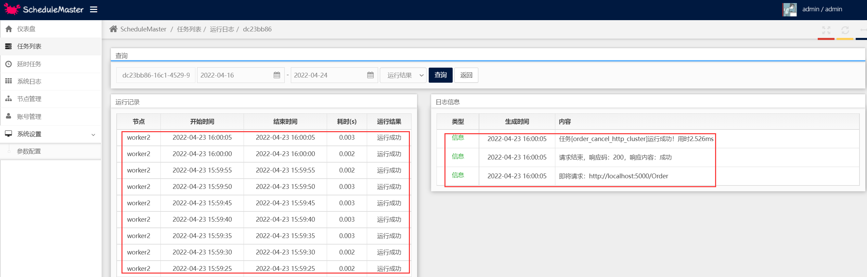Toggle the hamburger sidebar menu
The height and width of the screenshot is (277, 867).
coord(94,10)
